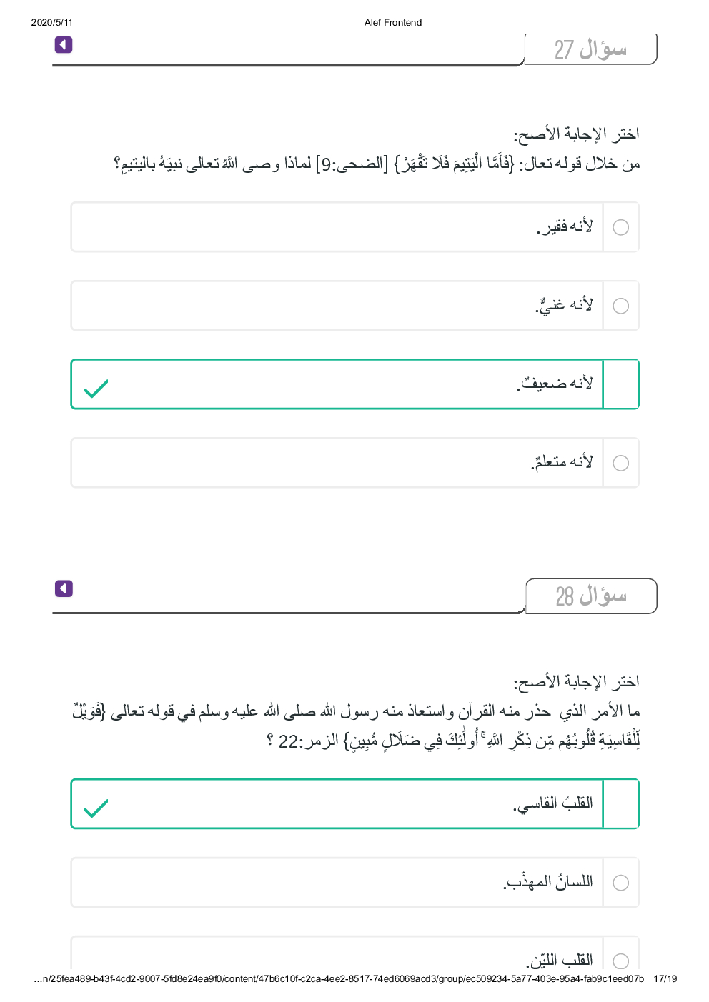Click the 2020/5/11 date in header
Viewport: 709px width, 1002px height.
coord(51,22)
